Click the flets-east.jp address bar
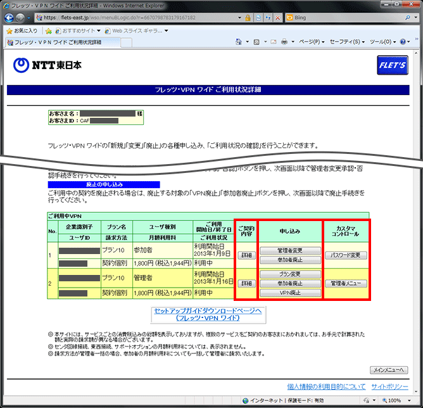 click(x=139, y=18)
